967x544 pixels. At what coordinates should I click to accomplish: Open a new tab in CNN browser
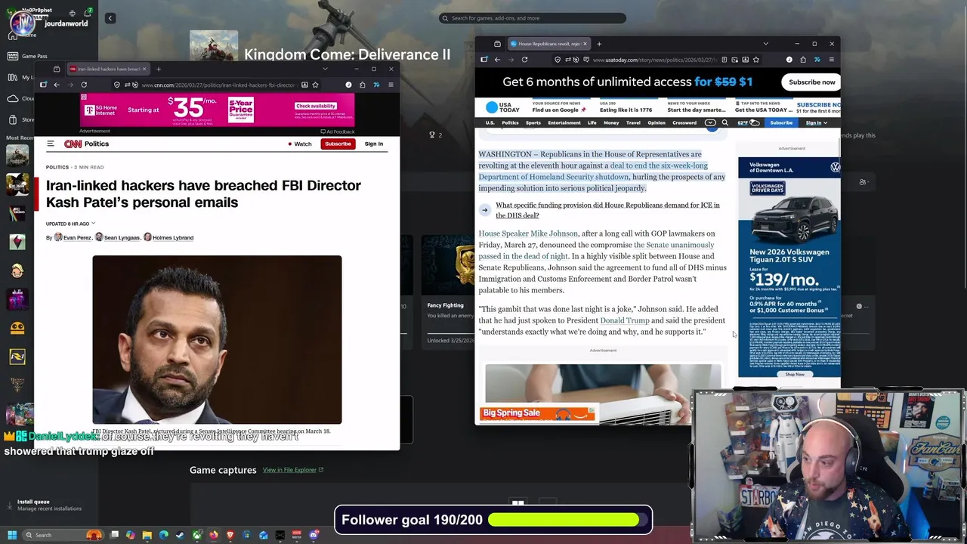pyautogui.click(x=159, y=69)
